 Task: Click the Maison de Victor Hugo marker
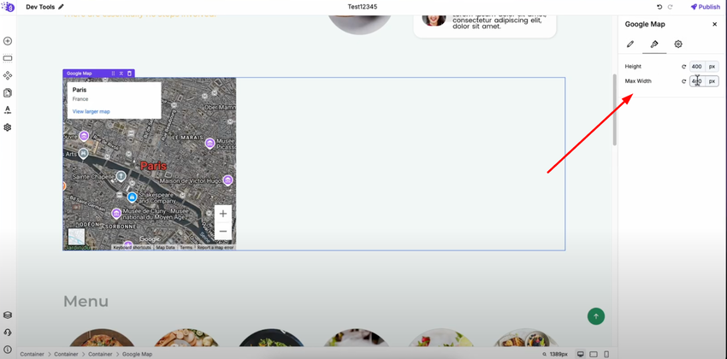228,180
